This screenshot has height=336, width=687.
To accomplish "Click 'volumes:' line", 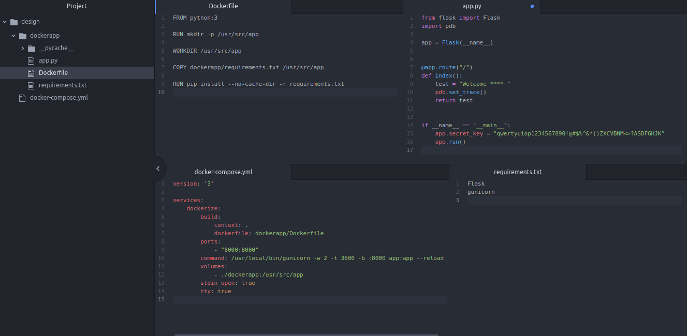I will tap(214, 266).
